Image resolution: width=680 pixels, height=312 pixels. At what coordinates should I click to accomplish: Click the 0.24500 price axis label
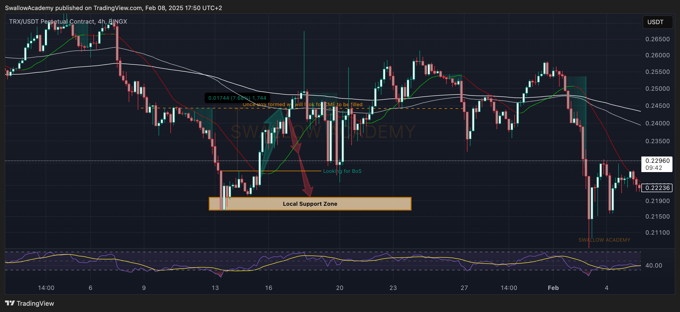tap(657, 106)
